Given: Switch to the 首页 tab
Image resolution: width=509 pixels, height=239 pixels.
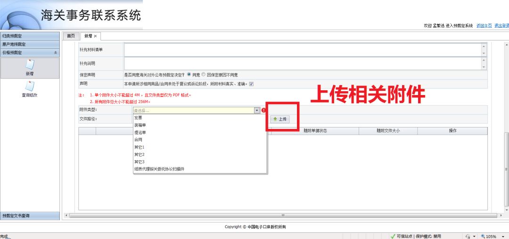Looking at the screenshot, I should coord(71,36).
